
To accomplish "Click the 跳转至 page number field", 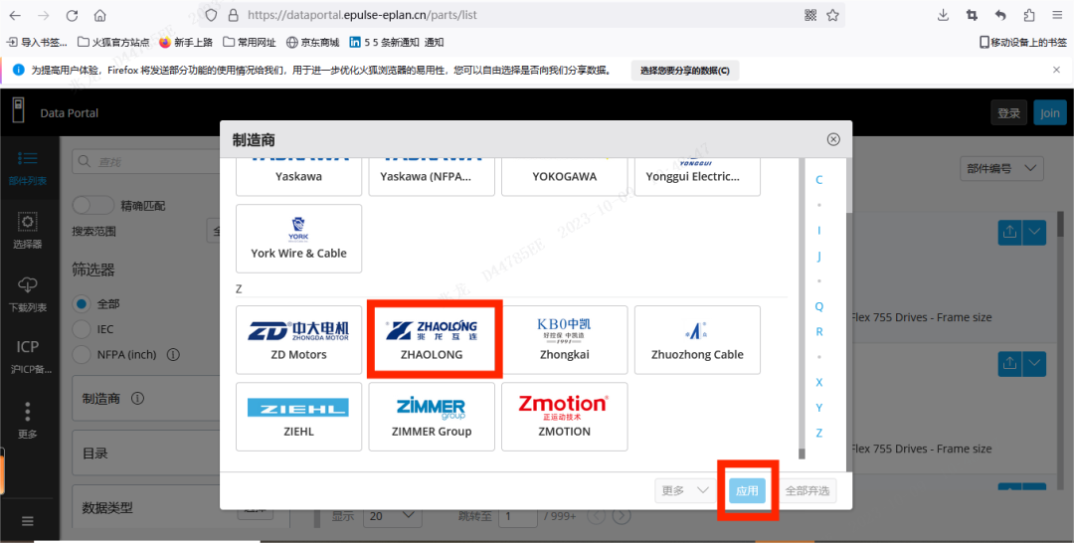I will pos(517,515).
